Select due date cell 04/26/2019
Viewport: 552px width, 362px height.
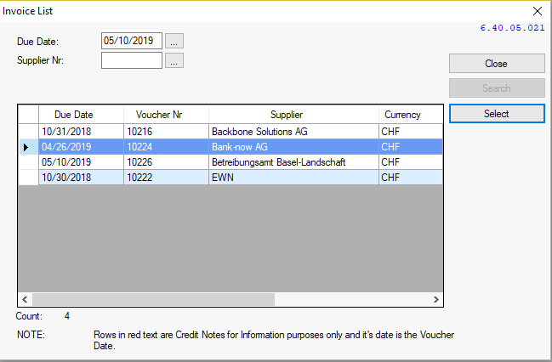(x=81, y=147)
